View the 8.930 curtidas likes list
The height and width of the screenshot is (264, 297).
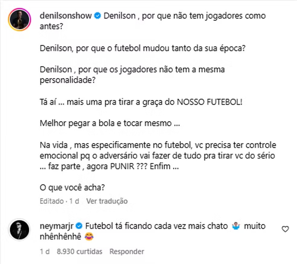coord(80,252)
